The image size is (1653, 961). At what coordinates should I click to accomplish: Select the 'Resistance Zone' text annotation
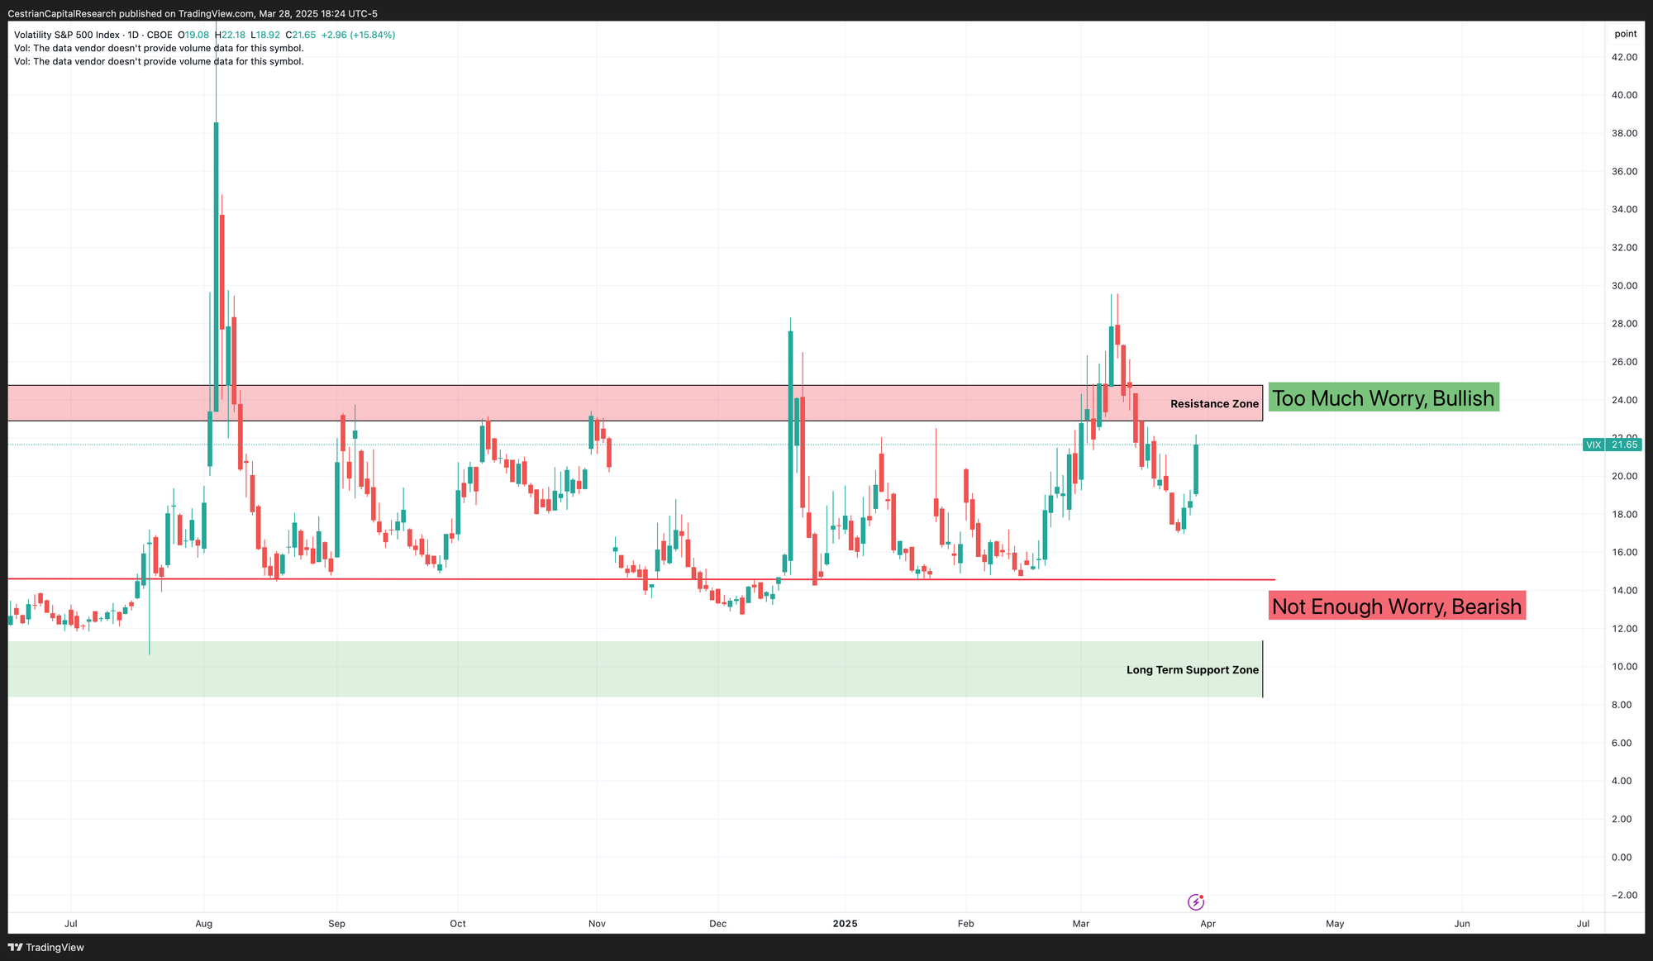click(1214, 404)
